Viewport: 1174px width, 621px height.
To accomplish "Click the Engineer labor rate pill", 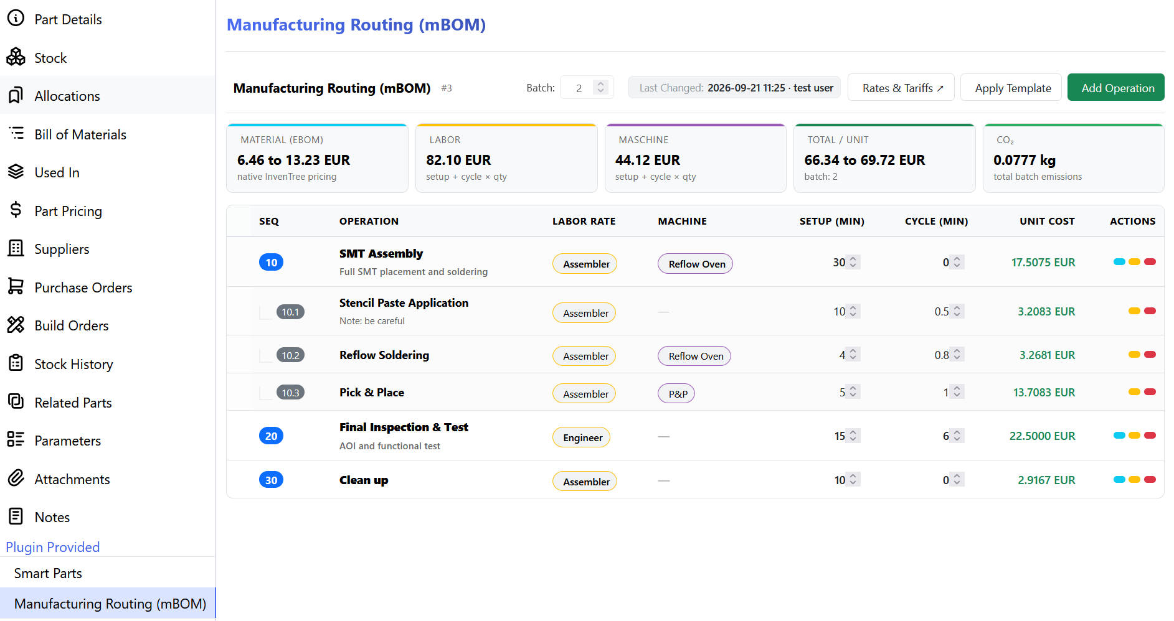I will (582, 437).
